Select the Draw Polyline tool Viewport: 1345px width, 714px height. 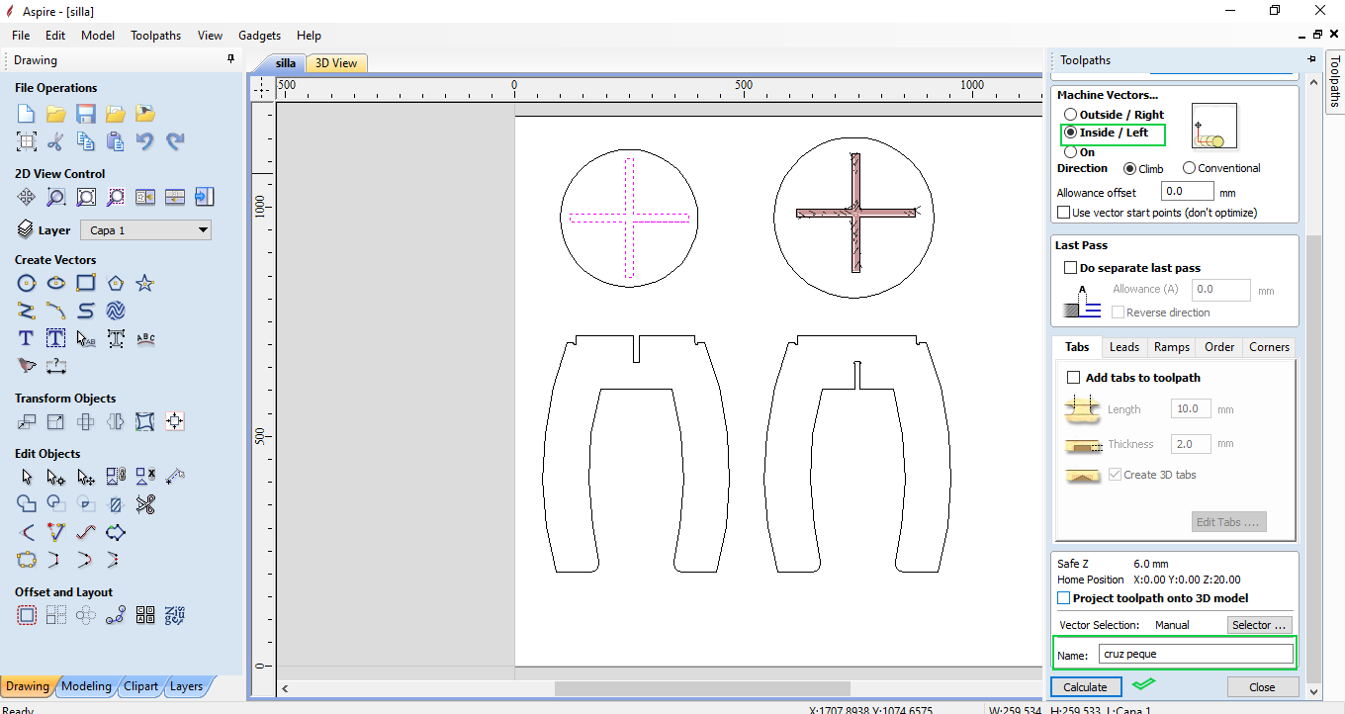[27, 311]
